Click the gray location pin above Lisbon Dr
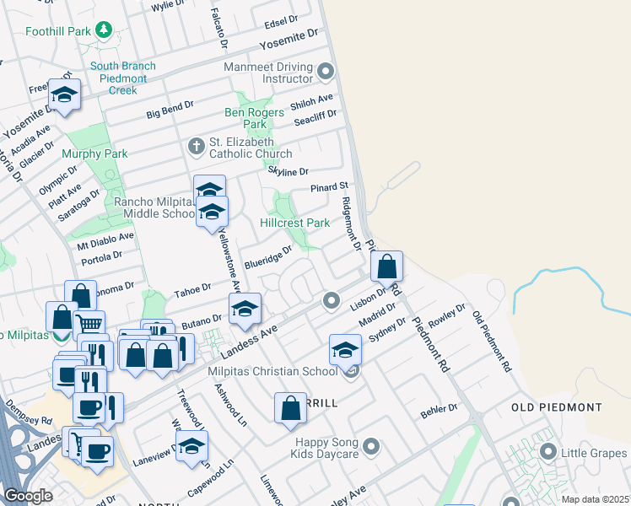This screenshot has width=631, height=506. pyautogui.click(x=332, y=301)
